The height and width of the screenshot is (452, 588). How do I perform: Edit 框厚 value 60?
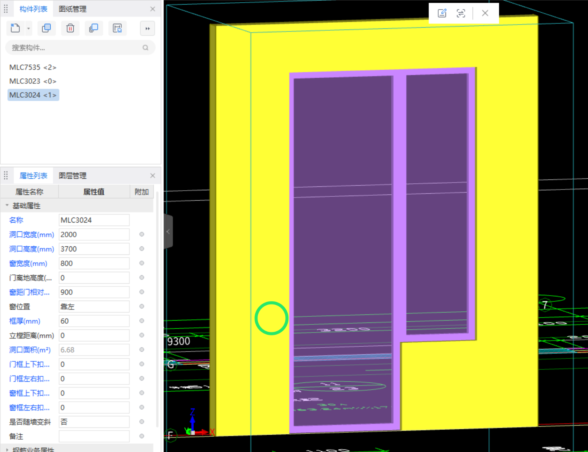94,321
